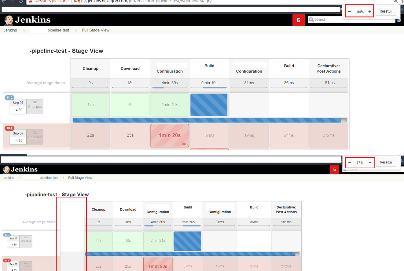Expand breadcrumb arrow after pipeline-test in lower view
Image resolution: width=404 pixels, height=271 pixels.
click(x=63, y=178)
